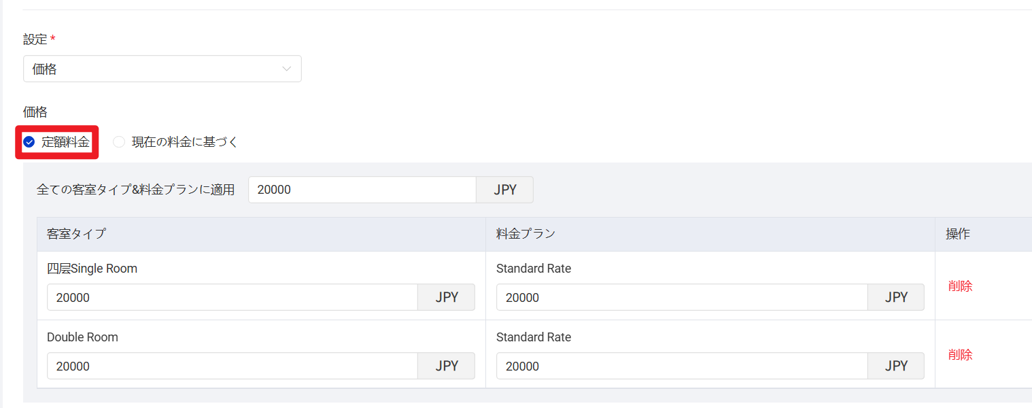Click the Double Room price input
Viewport: 1032px width, 408px height.
[x=232, y=366]
